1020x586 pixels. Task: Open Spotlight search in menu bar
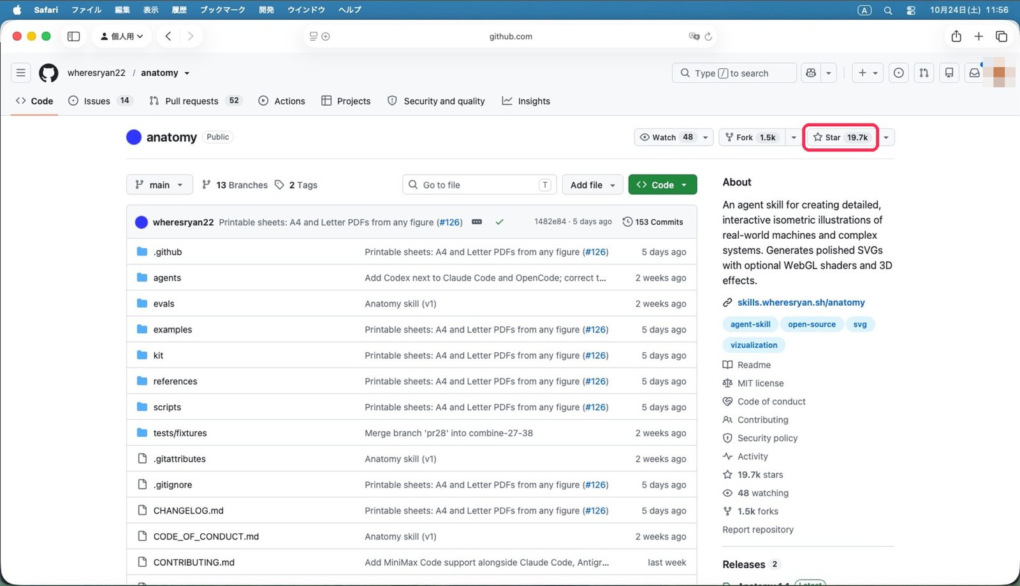pyautogui.click(x=888, y=10)
